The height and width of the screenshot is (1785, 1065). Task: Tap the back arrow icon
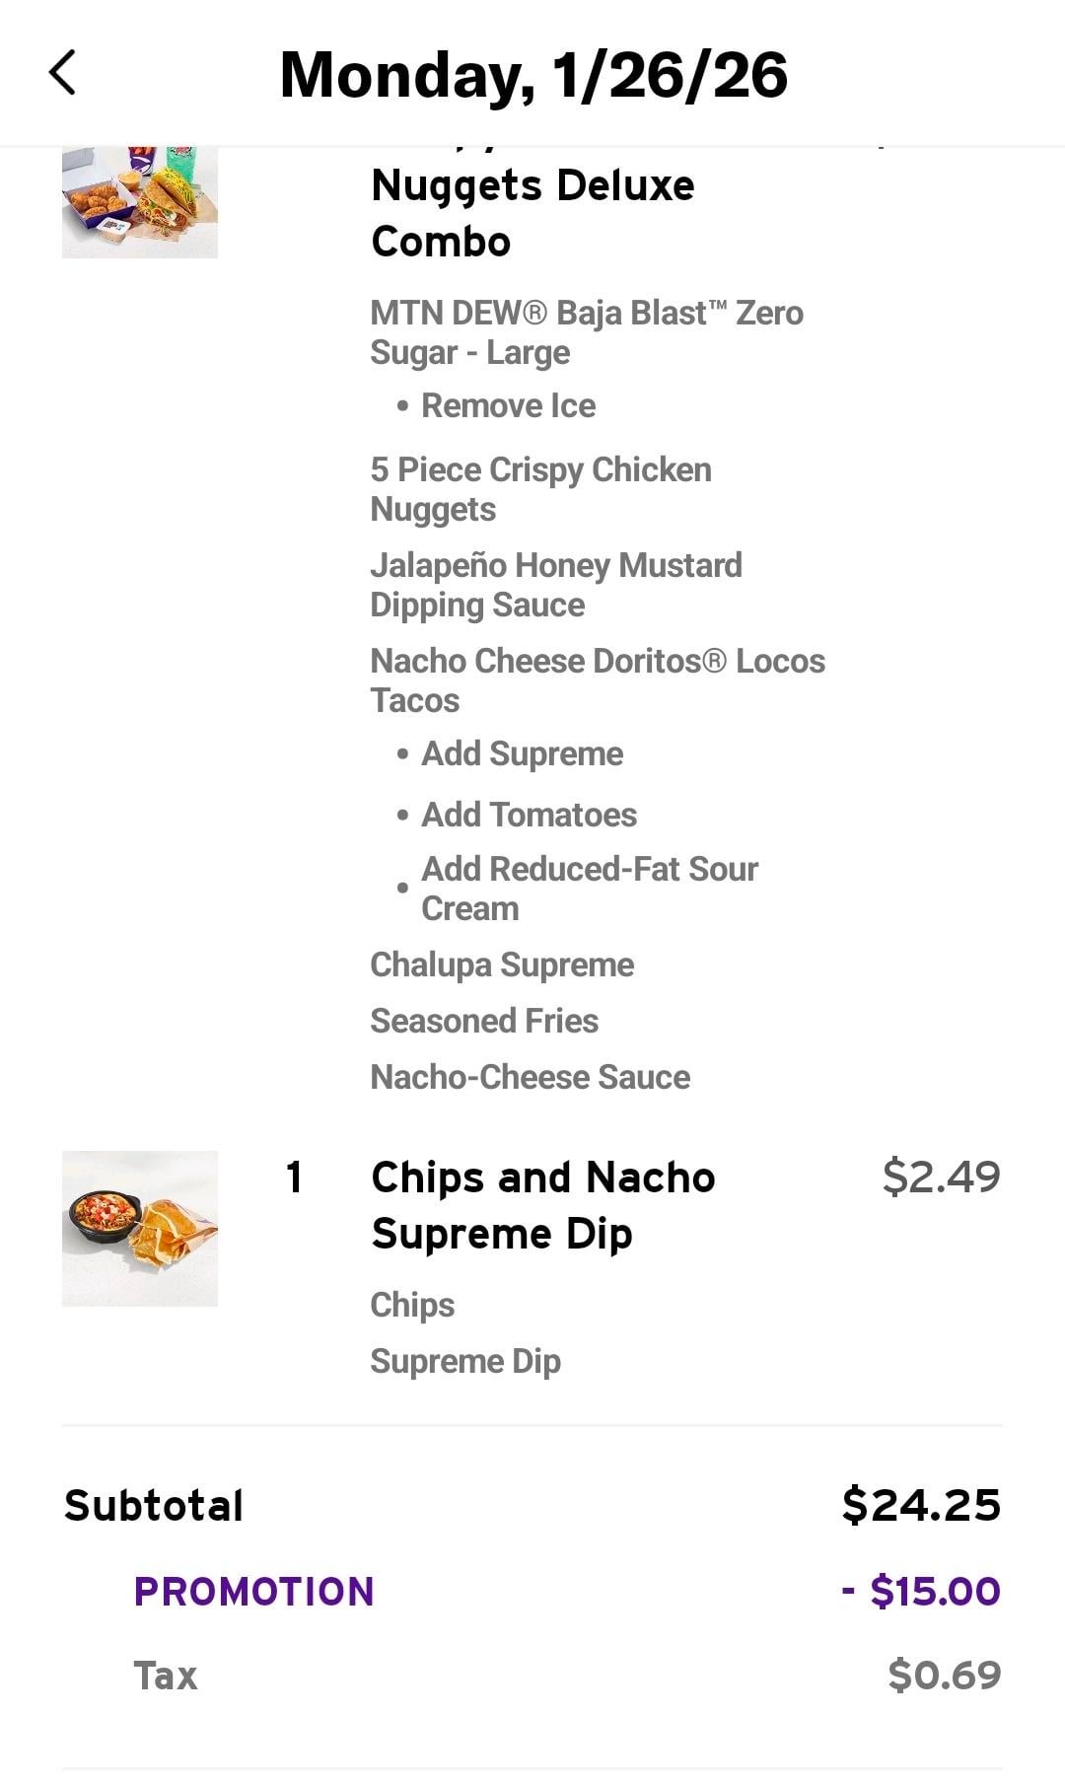point(62,73)
